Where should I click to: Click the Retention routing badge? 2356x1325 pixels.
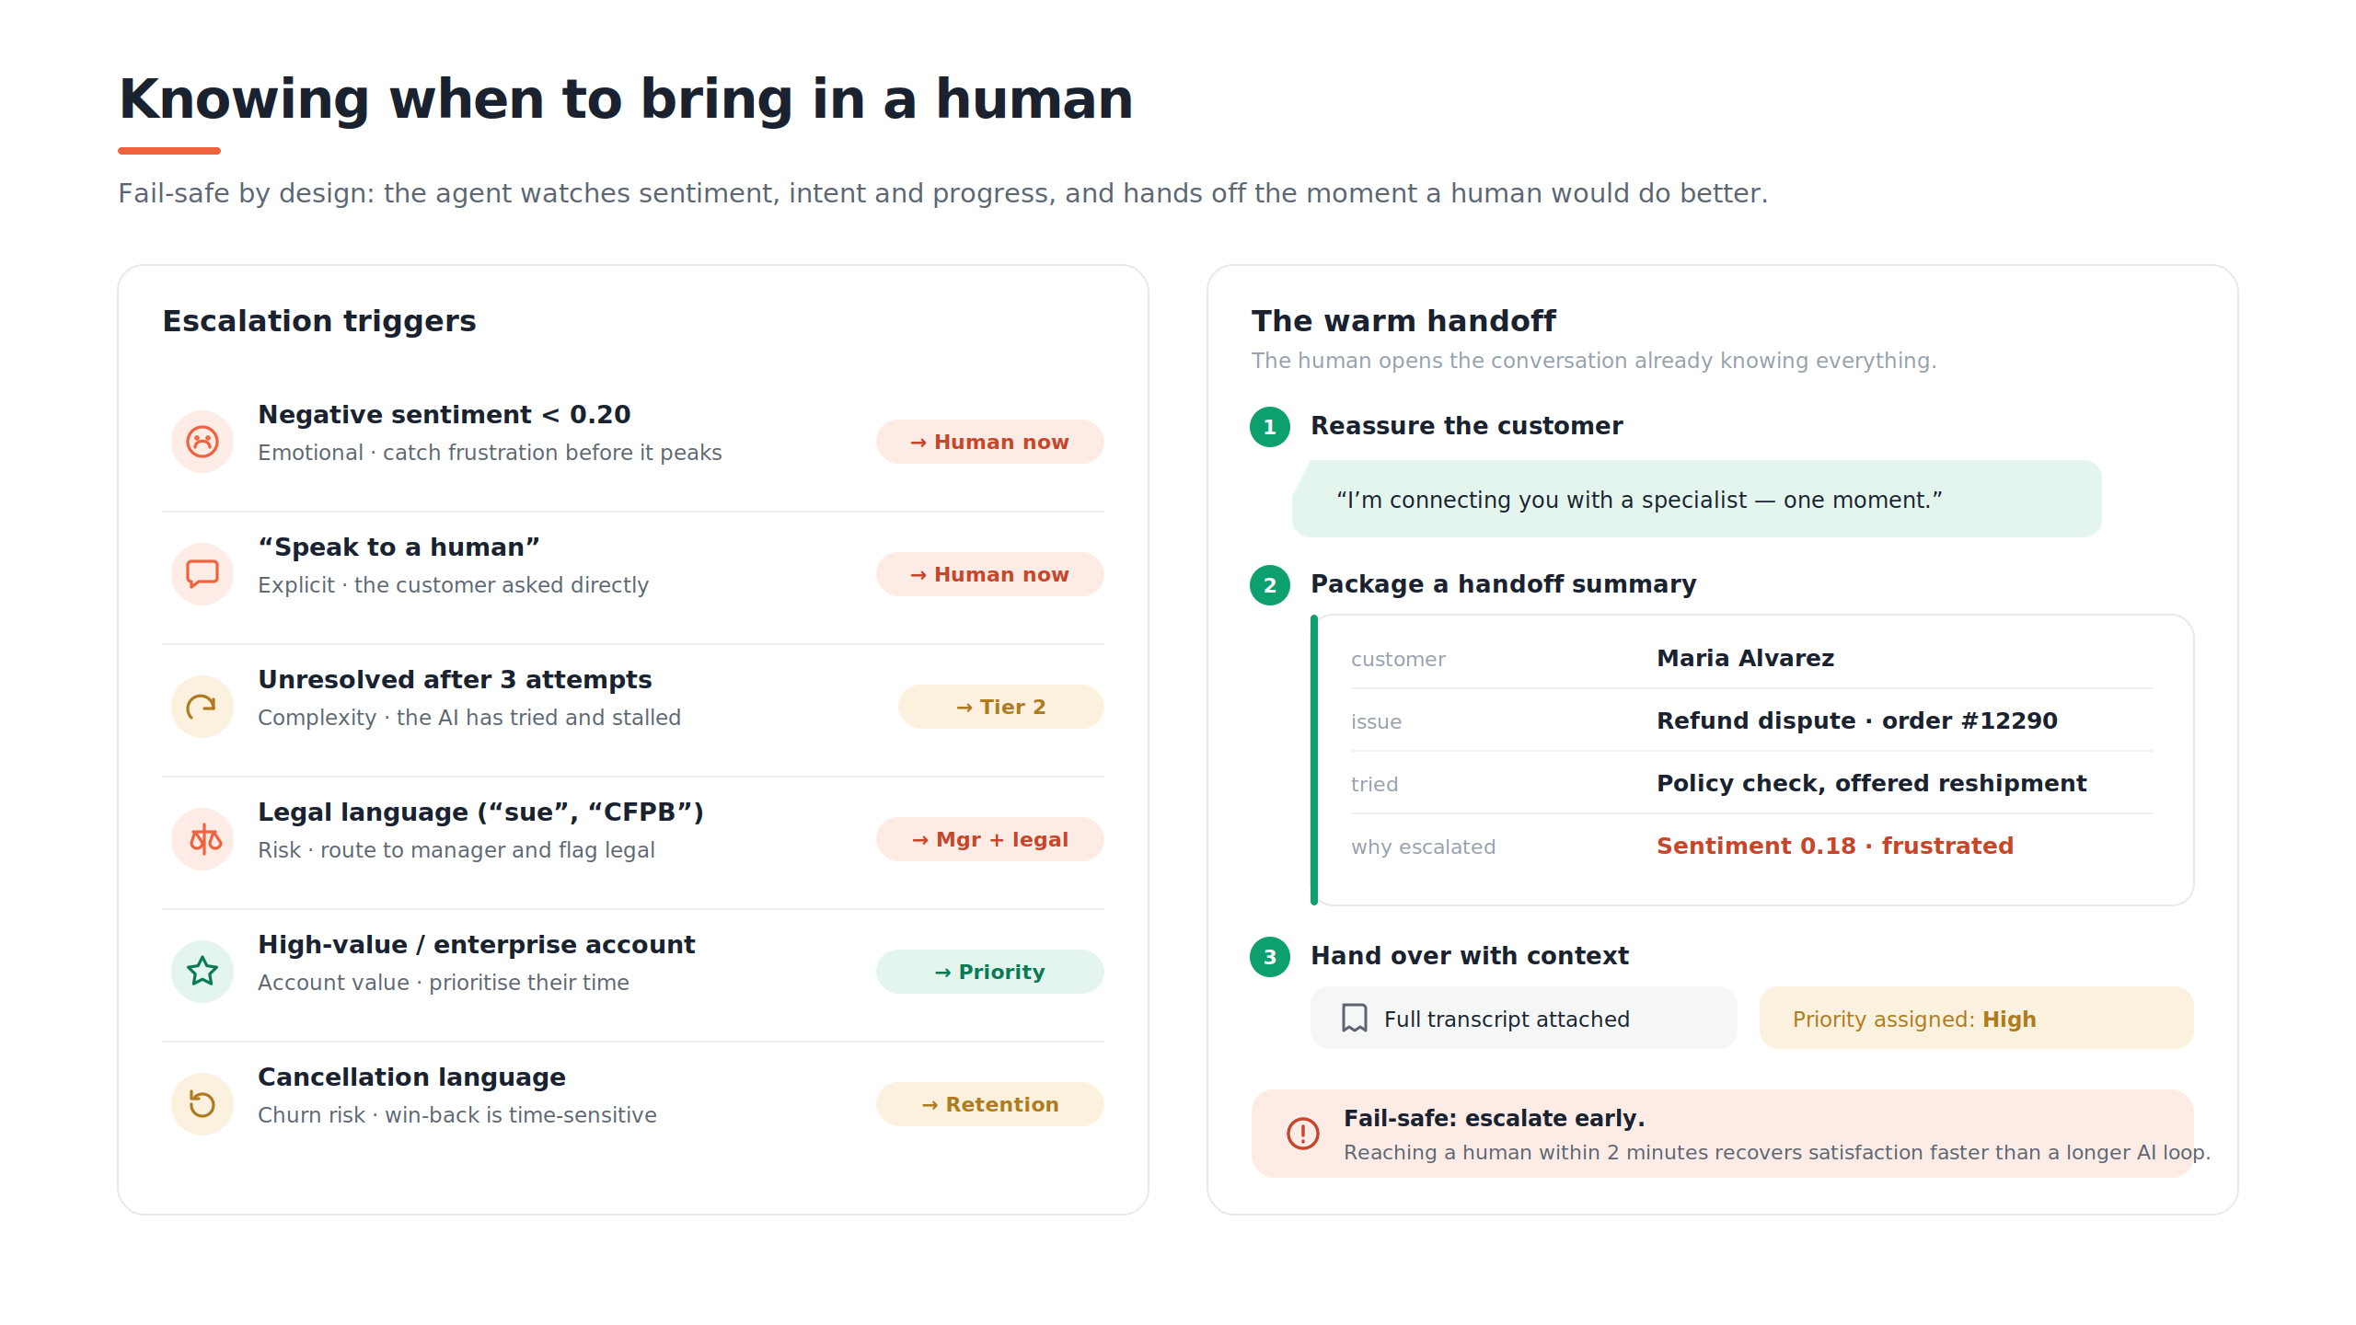point(990,1104)
